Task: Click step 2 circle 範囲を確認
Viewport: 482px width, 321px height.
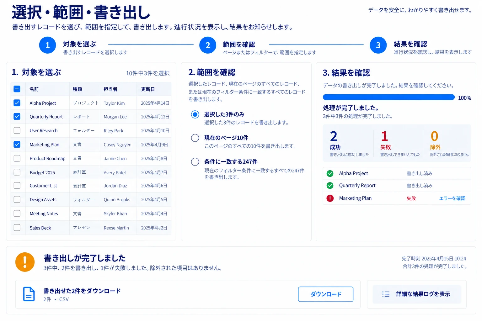Action: (208, 45)
